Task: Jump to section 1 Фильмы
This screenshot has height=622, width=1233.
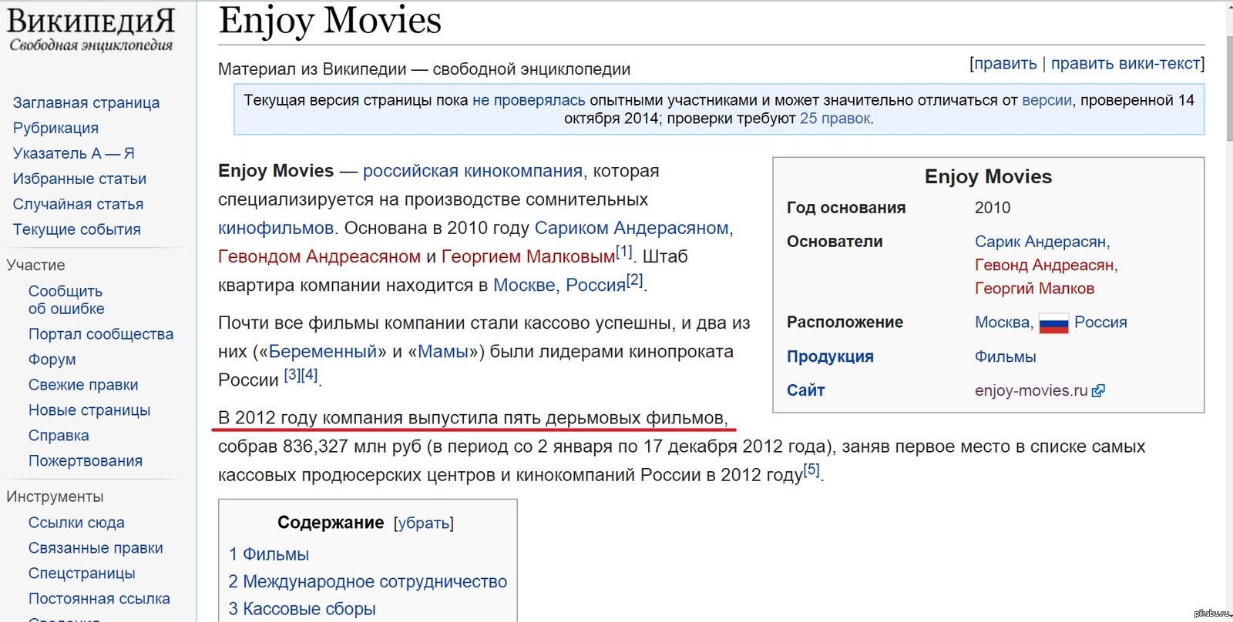Action: pyautogui.click(x=269, y=554)
